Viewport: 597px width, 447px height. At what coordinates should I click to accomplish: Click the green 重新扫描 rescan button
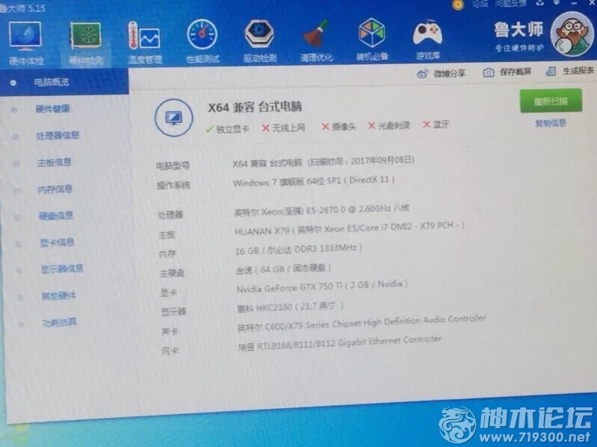(551, 101)
